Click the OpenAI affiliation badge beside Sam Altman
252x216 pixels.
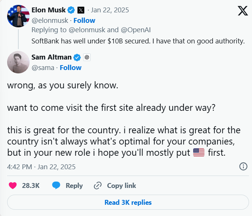pyautogui.click(x=87, y=57)
